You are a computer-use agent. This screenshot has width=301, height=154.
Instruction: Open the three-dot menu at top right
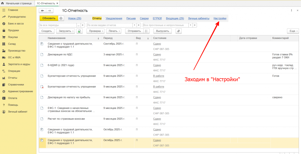tap(291, 10)
